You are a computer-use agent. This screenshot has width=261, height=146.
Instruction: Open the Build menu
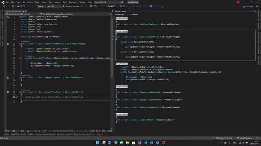37,2
